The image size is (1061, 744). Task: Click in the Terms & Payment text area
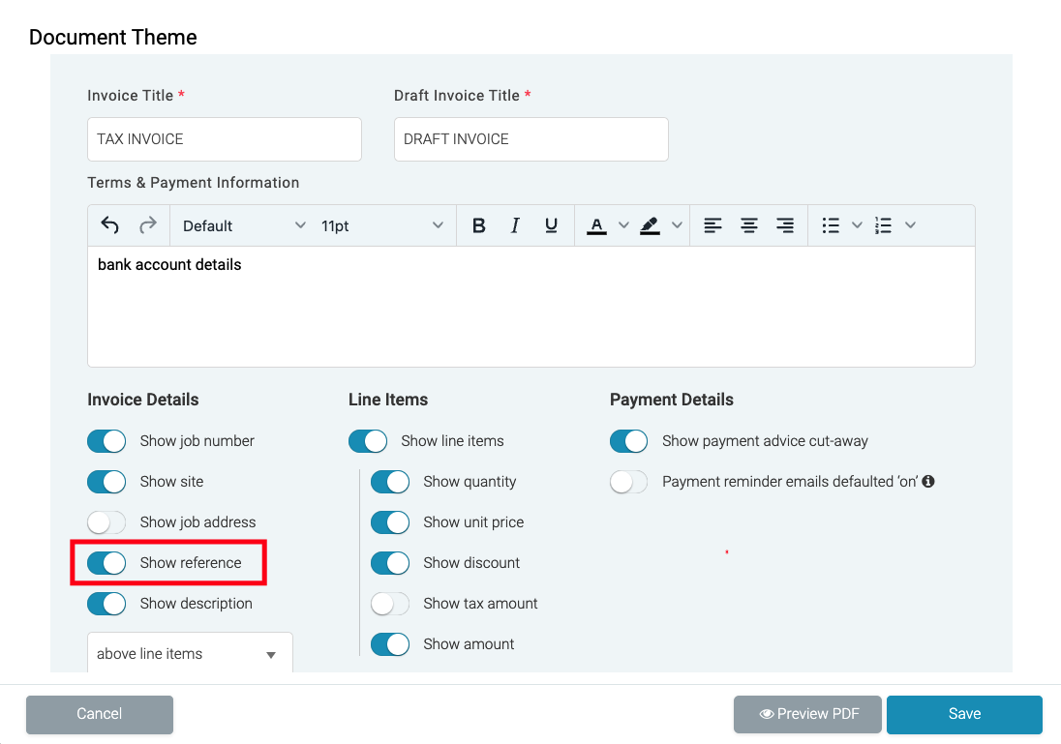click(531, 307)
